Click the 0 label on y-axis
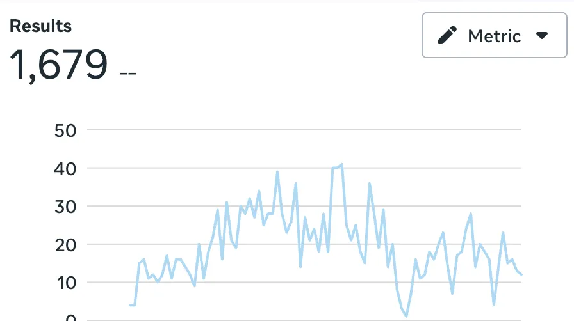The image size is (574, 321). point(70,318)
